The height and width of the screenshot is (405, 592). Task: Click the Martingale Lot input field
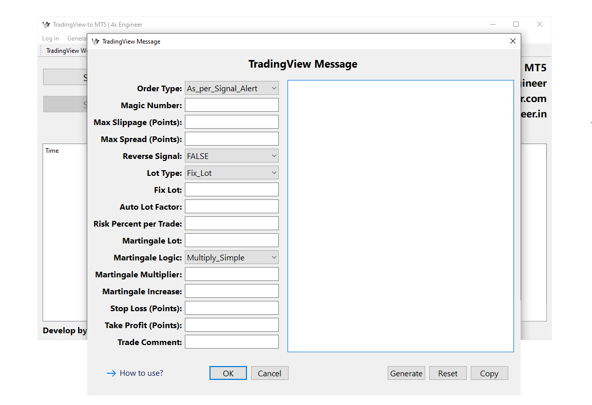[232, 240]
